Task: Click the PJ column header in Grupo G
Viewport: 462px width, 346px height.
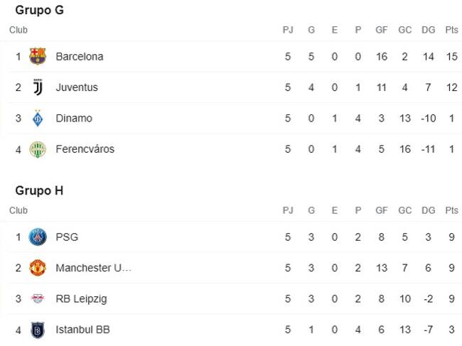Action: tap(288, 30)
